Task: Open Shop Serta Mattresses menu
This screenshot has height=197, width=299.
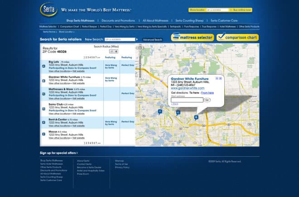Action: (x=80, y=20)
